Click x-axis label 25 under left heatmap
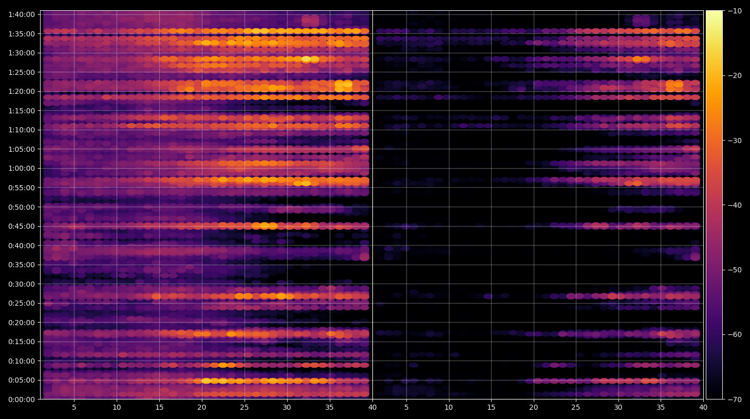This screenshot has height=419, width=750. (245, 408)
